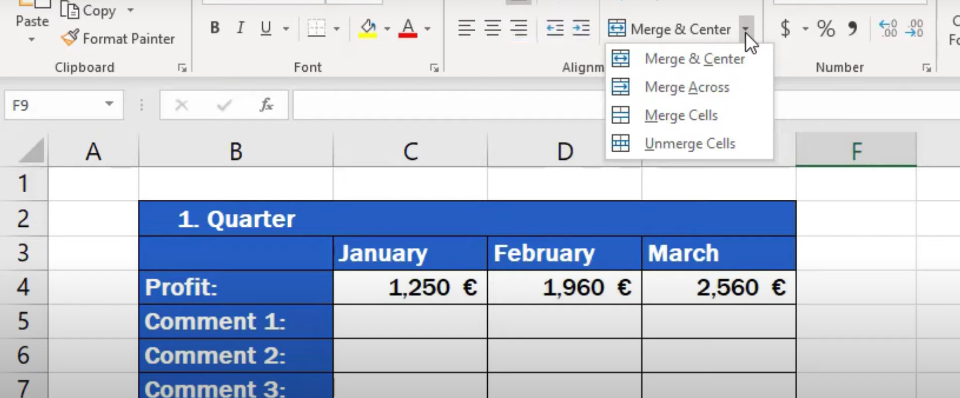
Task: Decrease indent
Action: point(555,28)
